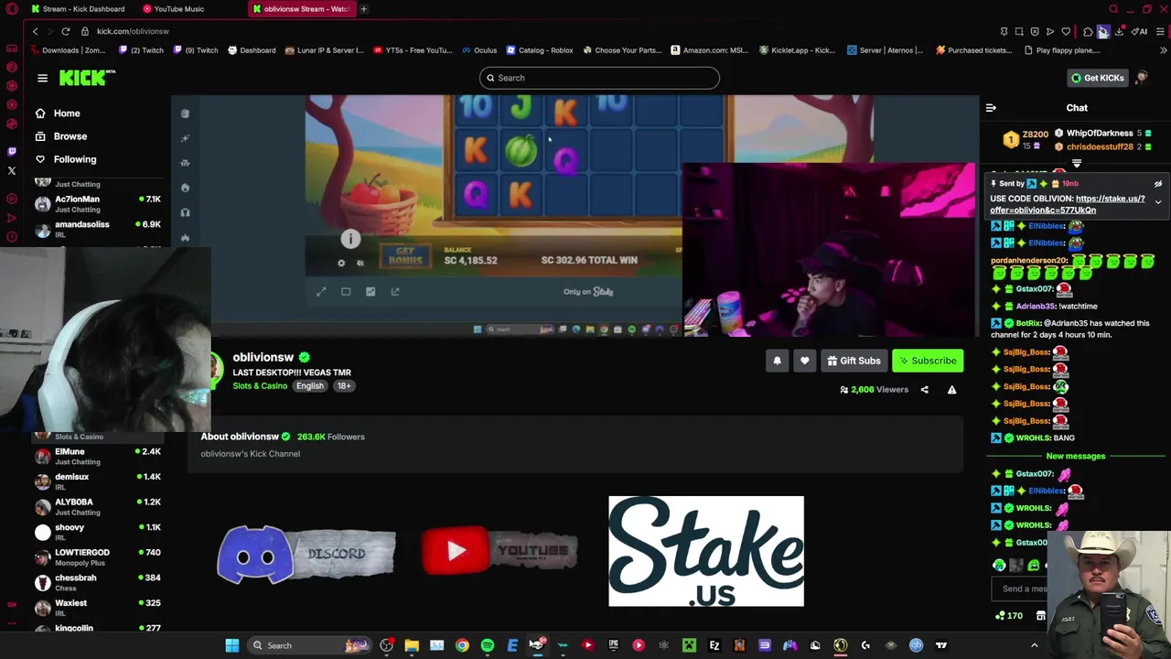1171x659 pixels.
Task: Open Spotify from taskbar
Action: coord(488,645)
